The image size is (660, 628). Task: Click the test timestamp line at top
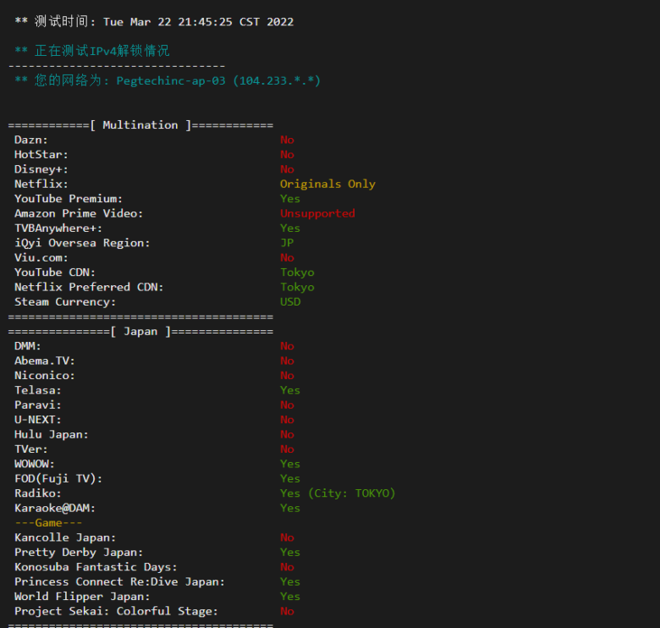coord(154,21)
